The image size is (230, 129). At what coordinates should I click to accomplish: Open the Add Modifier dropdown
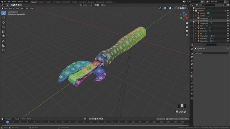tap(212, 53)
